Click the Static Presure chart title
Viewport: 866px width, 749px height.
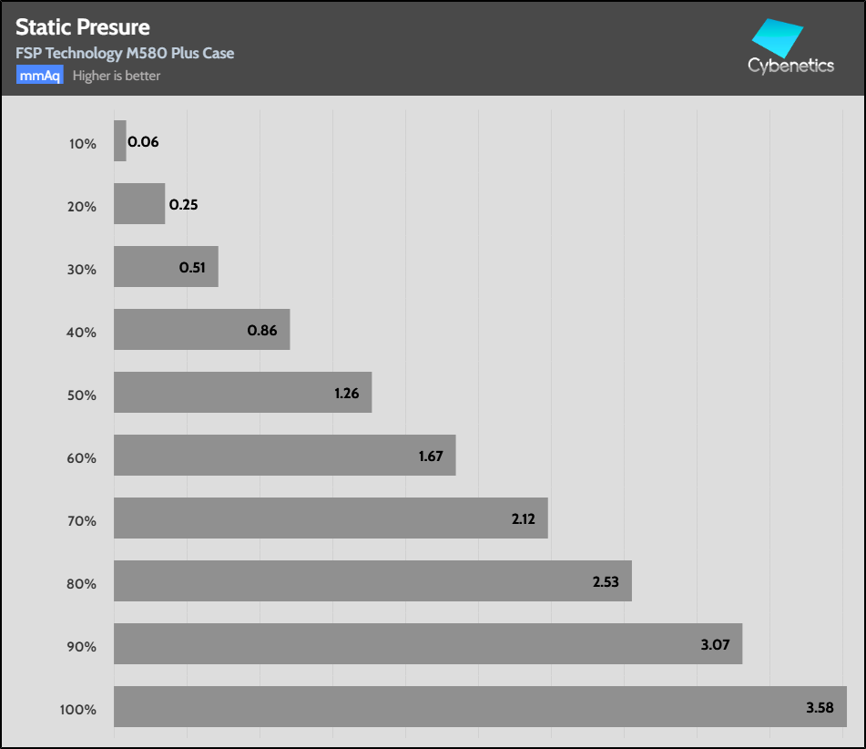[x=83, y=27]
